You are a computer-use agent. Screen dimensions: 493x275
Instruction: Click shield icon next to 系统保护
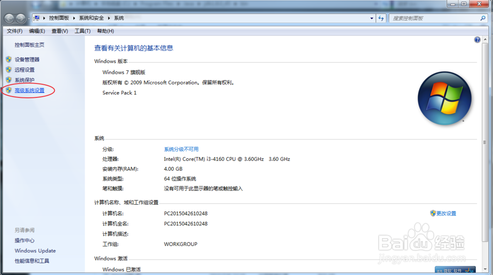point(9,80)
